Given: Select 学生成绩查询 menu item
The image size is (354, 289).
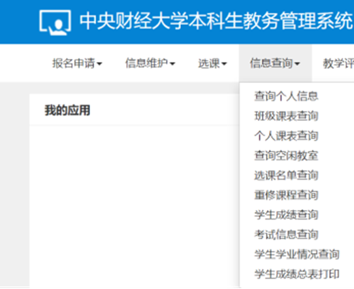Looking at the screenshot, I should 286,214.
